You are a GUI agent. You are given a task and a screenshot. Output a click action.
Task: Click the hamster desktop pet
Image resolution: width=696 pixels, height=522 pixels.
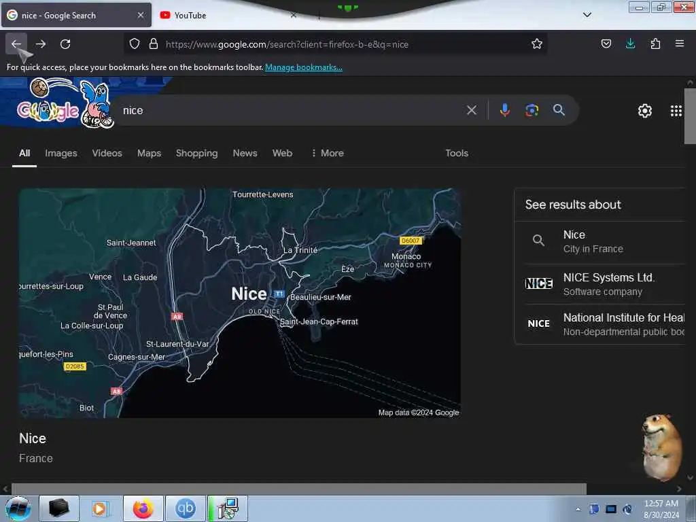[661, 447]
